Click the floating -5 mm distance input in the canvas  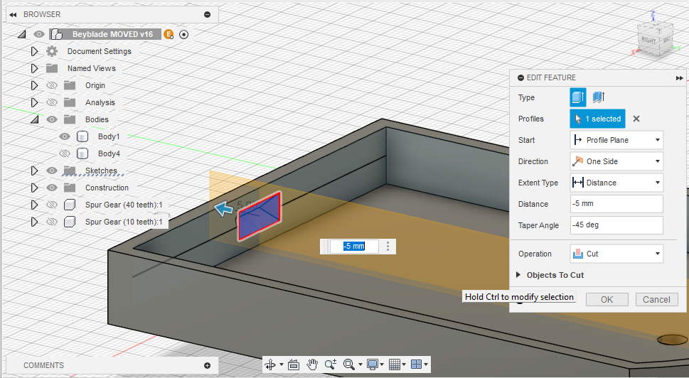tap(354, 247)
